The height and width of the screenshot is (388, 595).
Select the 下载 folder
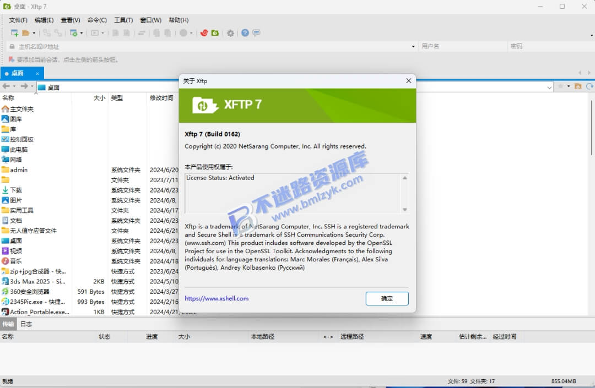[x=12, y=190]
